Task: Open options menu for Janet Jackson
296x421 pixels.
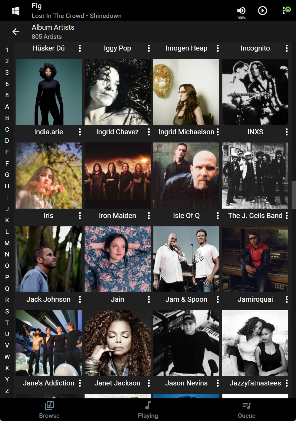Action: point(149,383)
